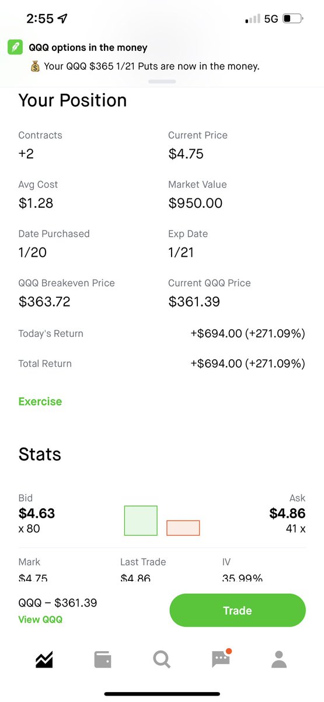Tap the battery indicator icon
The image size is (324, 702).
[x=292, y=19]
